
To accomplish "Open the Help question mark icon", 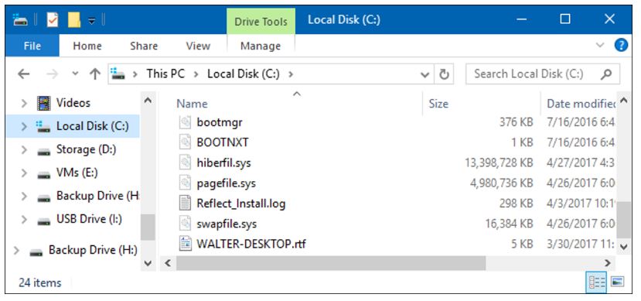I will (x=621, y=45).
